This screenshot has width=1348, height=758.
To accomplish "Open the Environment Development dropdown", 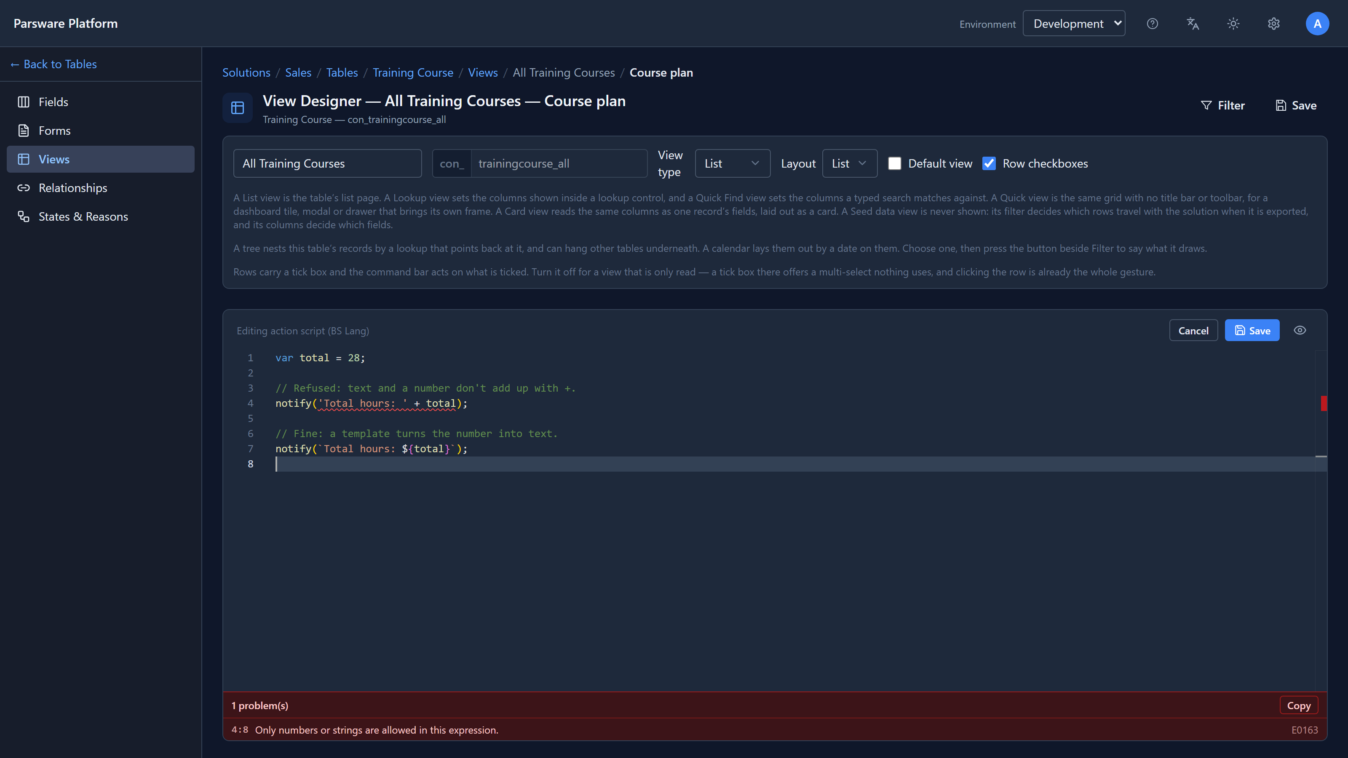I will (x=1074, y=24).
